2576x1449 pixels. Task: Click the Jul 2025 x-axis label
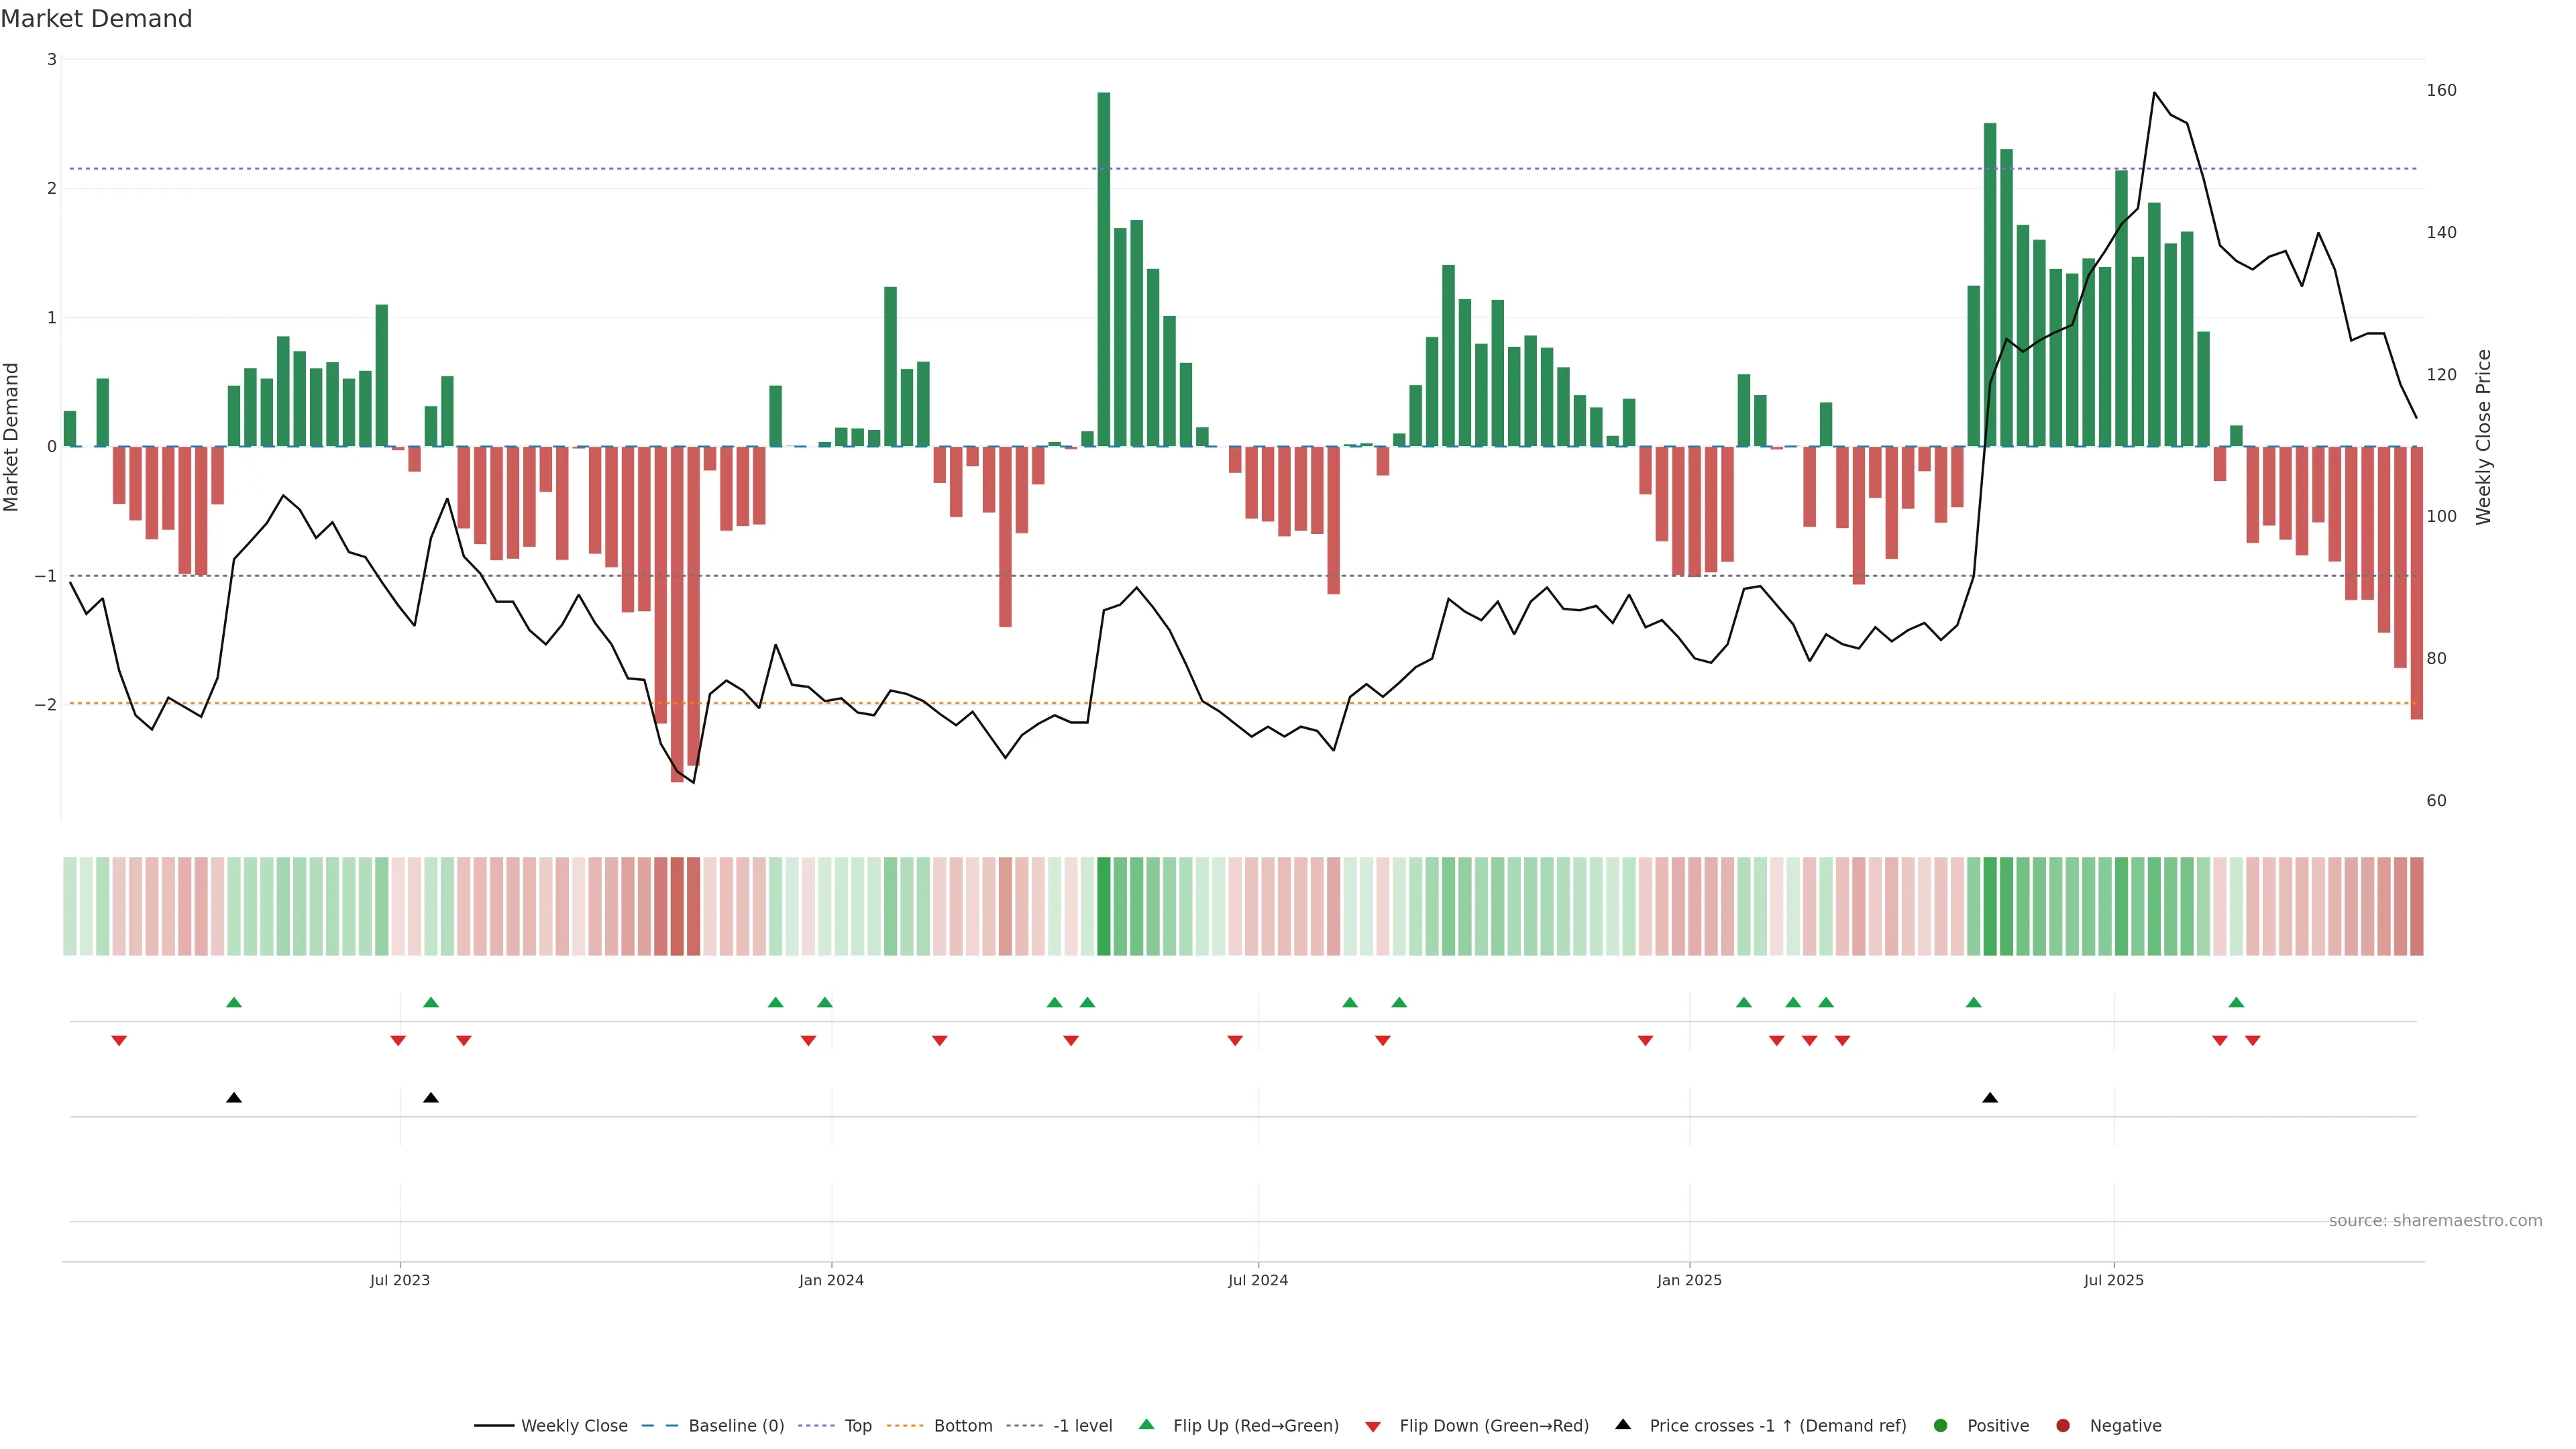(x=2113, y=1280)
